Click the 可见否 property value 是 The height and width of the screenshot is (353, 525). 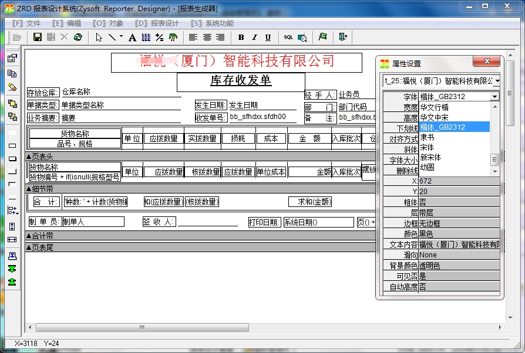459,276
